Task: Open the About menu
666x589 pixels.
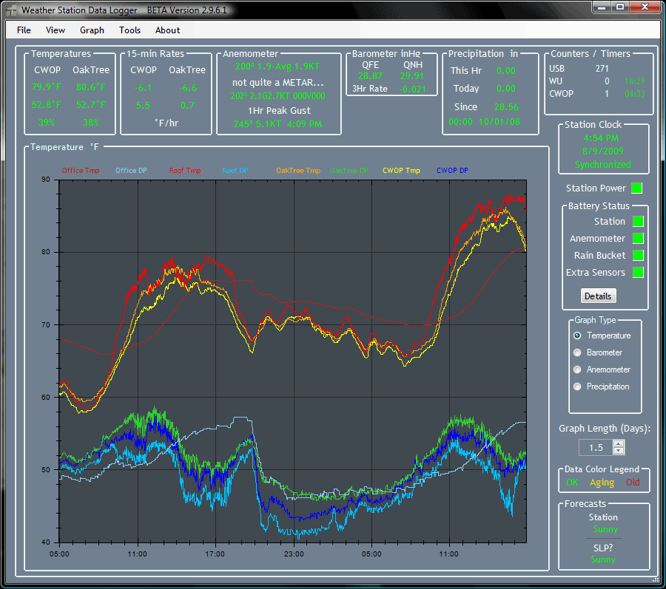Action: [x=167, y=30]
